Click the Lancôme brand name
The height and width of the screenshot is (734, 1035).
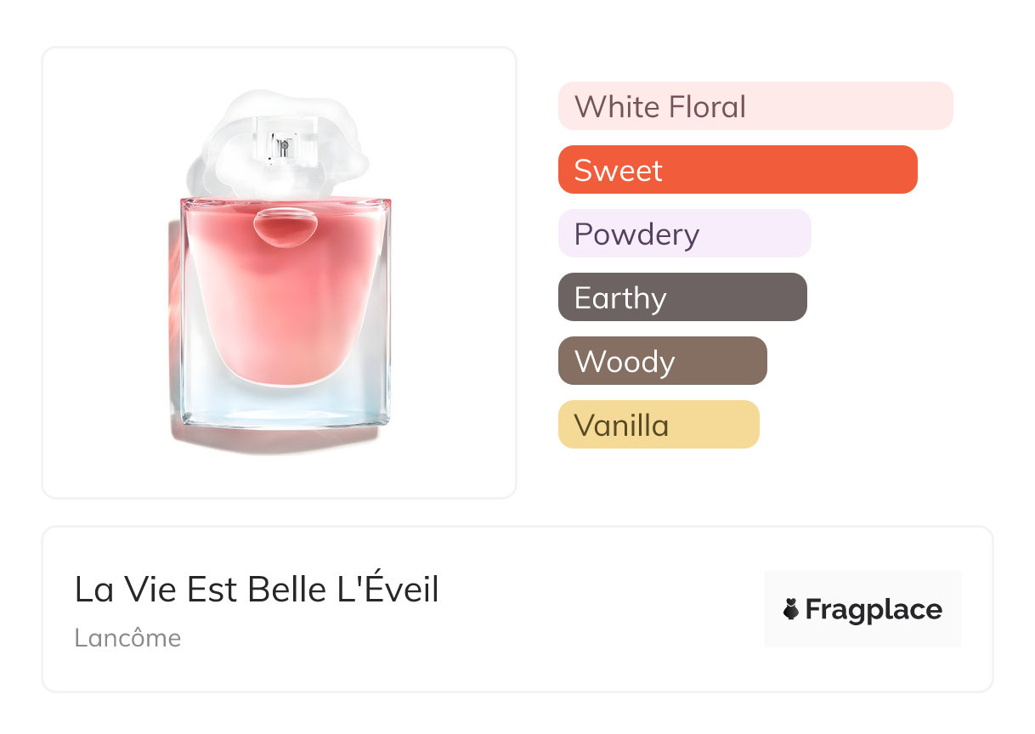(127, 638)
